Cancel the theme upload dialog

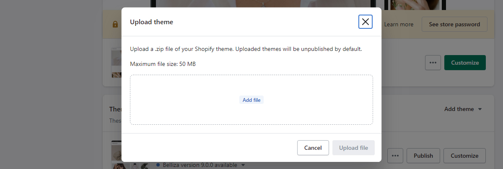point(313,148)
